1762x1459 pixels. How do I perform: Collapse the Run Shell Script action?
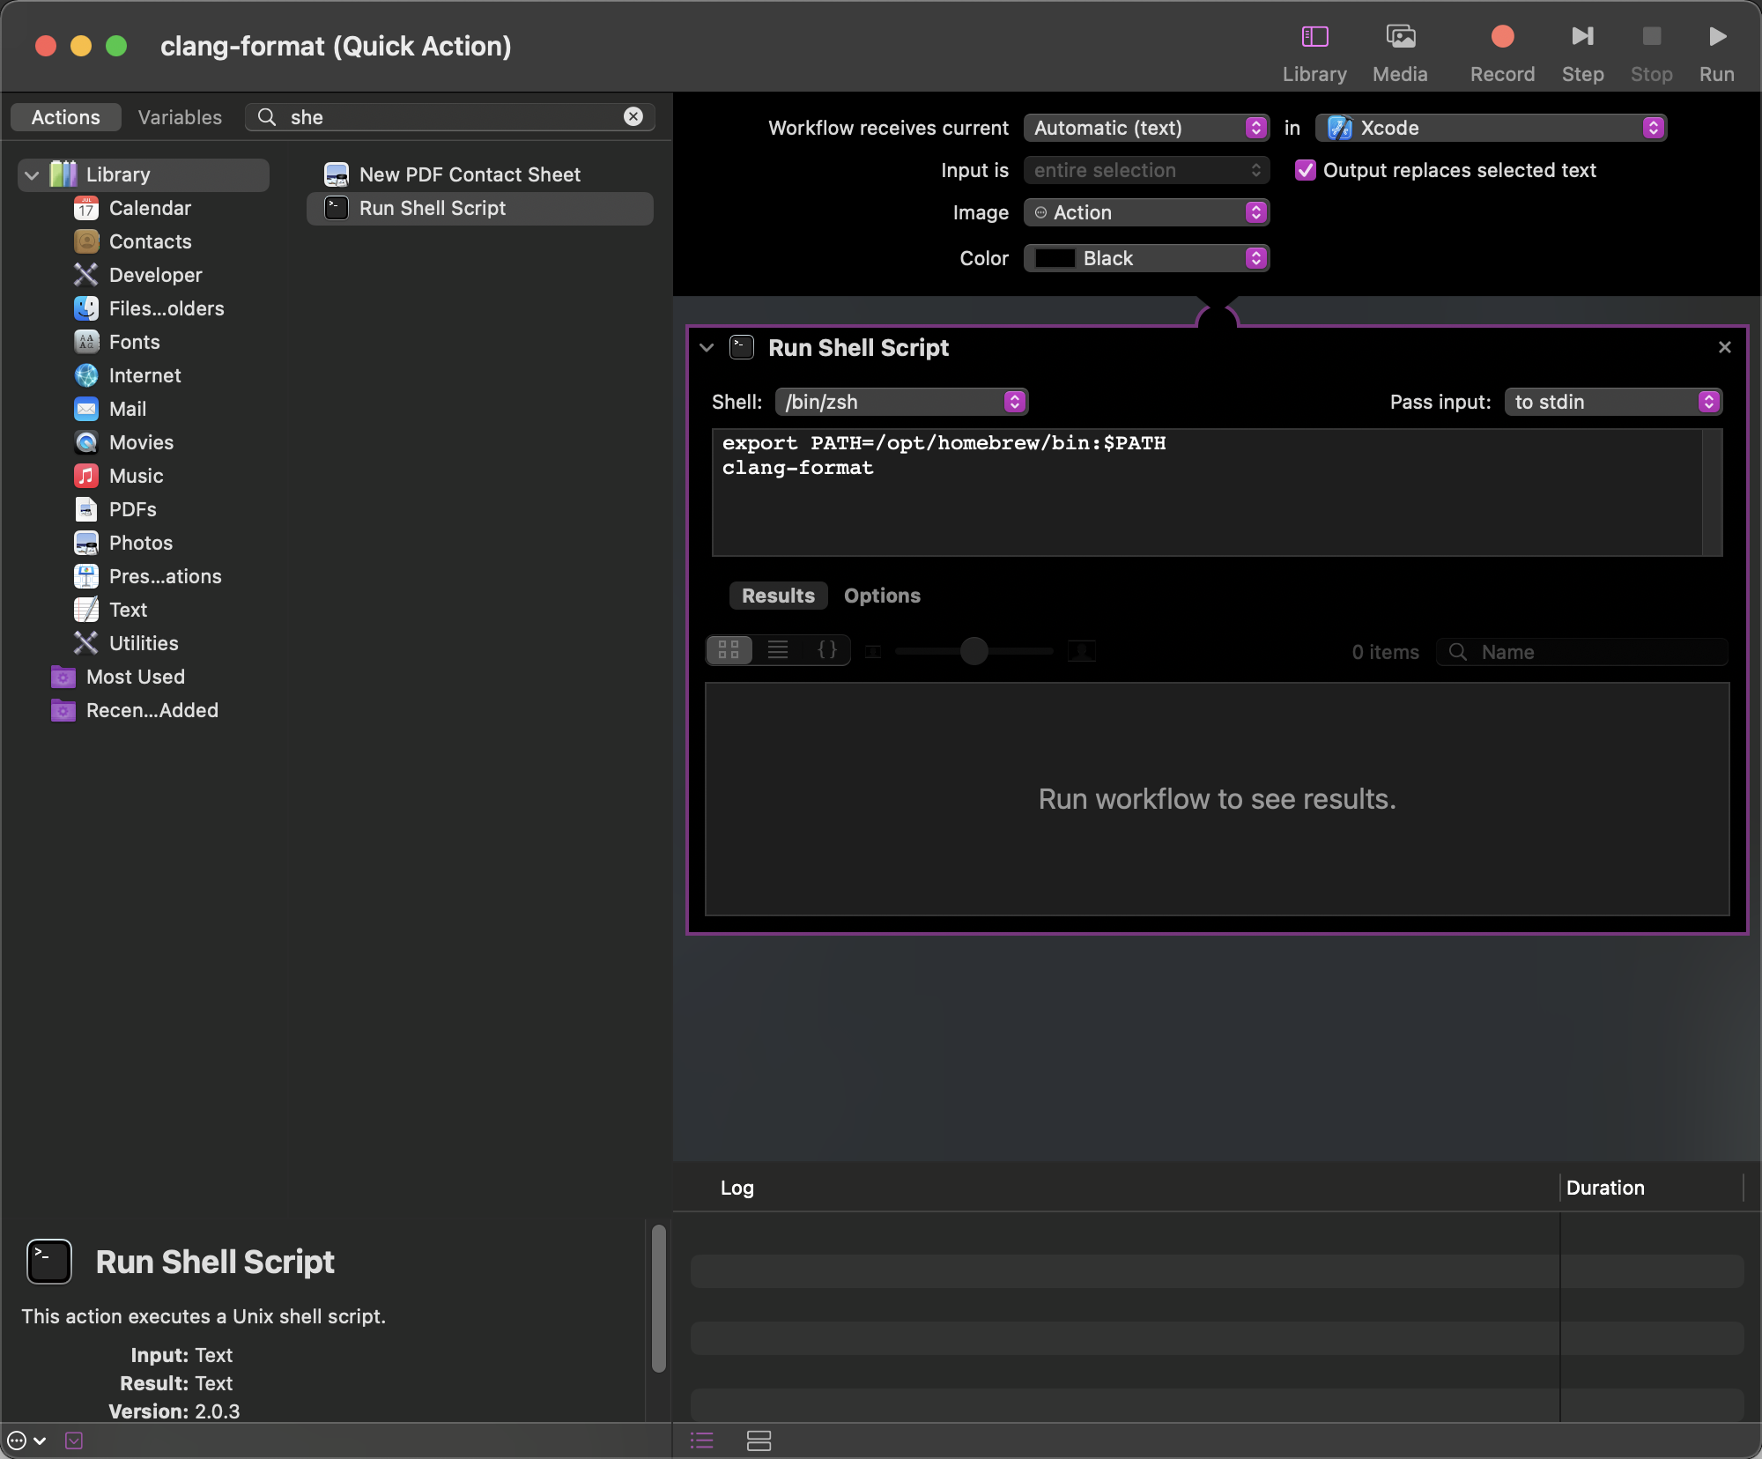pyautogui.click(x=707, y=348)
